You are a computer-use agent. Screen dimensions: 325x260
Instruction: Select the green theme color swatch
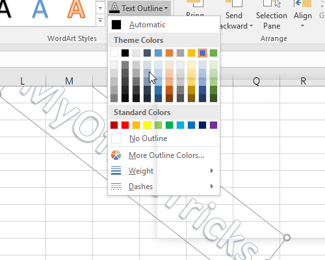coord(213,53)
